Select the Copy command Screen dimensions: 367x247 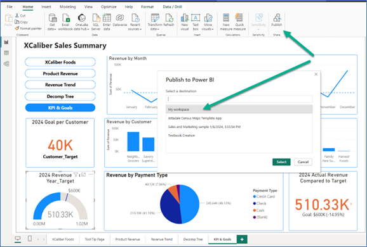(21, 22)
